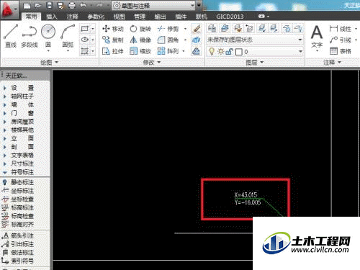Image resolution: width=360 pixels, height=270 pixels.
Task: Open the AutoCAD application menu button
Action: [x=9, y=9]
